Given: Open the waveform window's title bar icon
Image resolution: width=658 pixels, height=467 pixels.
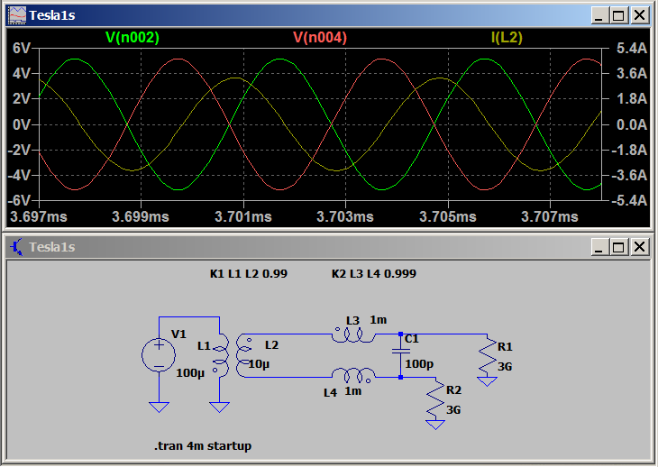Looking at the screenshot, I should click(16, 15).
